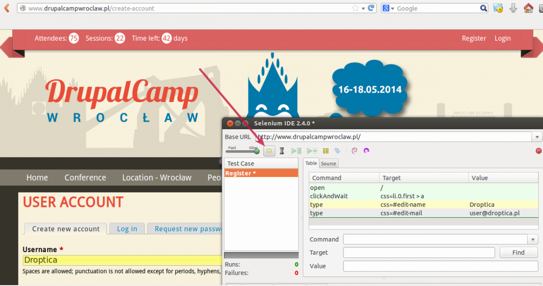Image resolution: width=543 pixels, height=286 pixels.
Task: Select the Request new password tab
Action: (x=186, y=229)
